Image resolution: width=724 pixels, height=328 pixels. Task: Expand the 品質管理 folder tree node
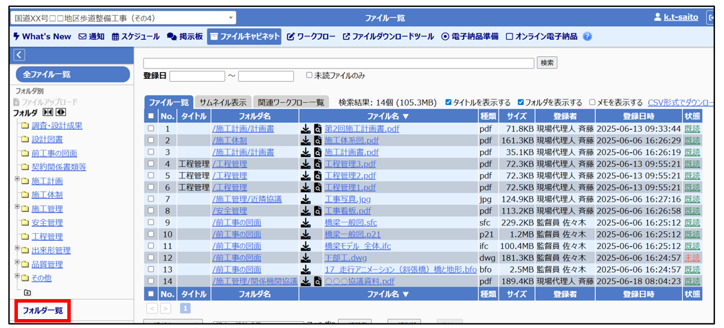[x=17, y=263]
